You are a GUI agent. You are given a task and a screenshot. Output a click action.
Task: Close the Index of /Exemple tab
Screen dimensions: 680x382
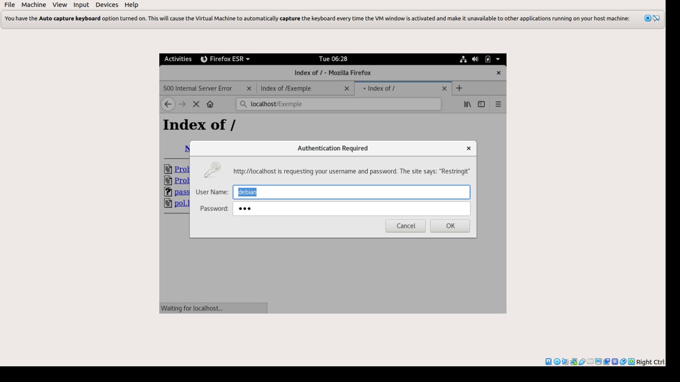347,89
